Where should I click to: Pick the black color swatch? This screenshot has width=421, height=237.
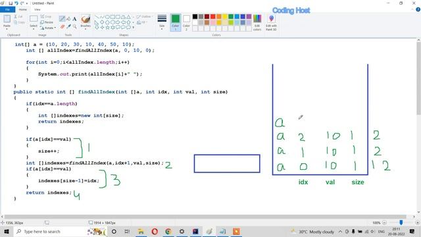(195, 16)
